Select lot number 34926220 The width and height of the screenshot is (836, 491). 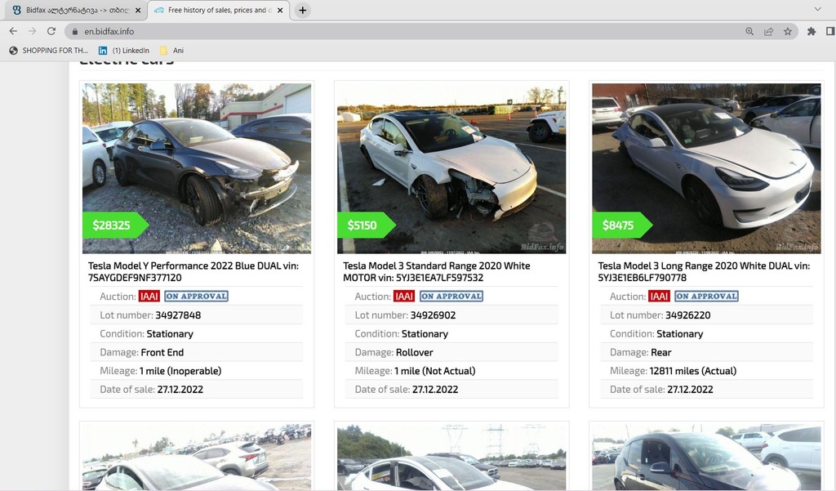(x=687, y=315)
